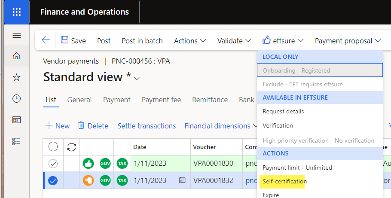This screenshot has width=391, height=198.
Task: Collapse the eftsure dropdown chevron
Action: point(300,41)
